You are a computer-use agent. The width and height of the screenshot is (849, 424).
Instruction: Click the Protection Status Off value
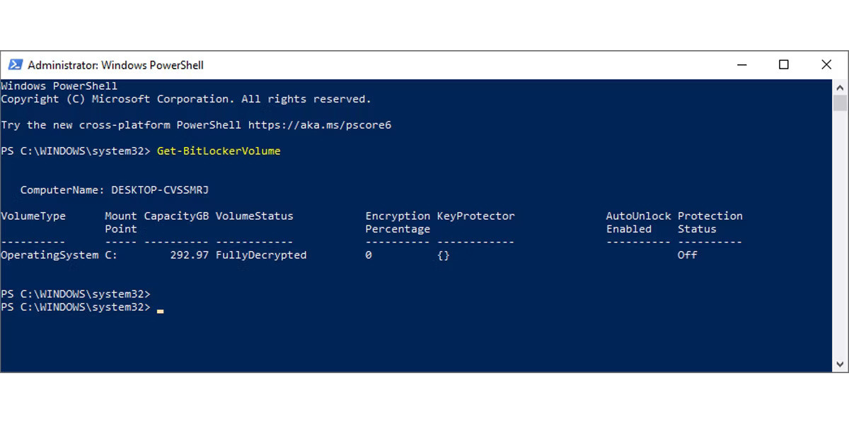(686, 255)
